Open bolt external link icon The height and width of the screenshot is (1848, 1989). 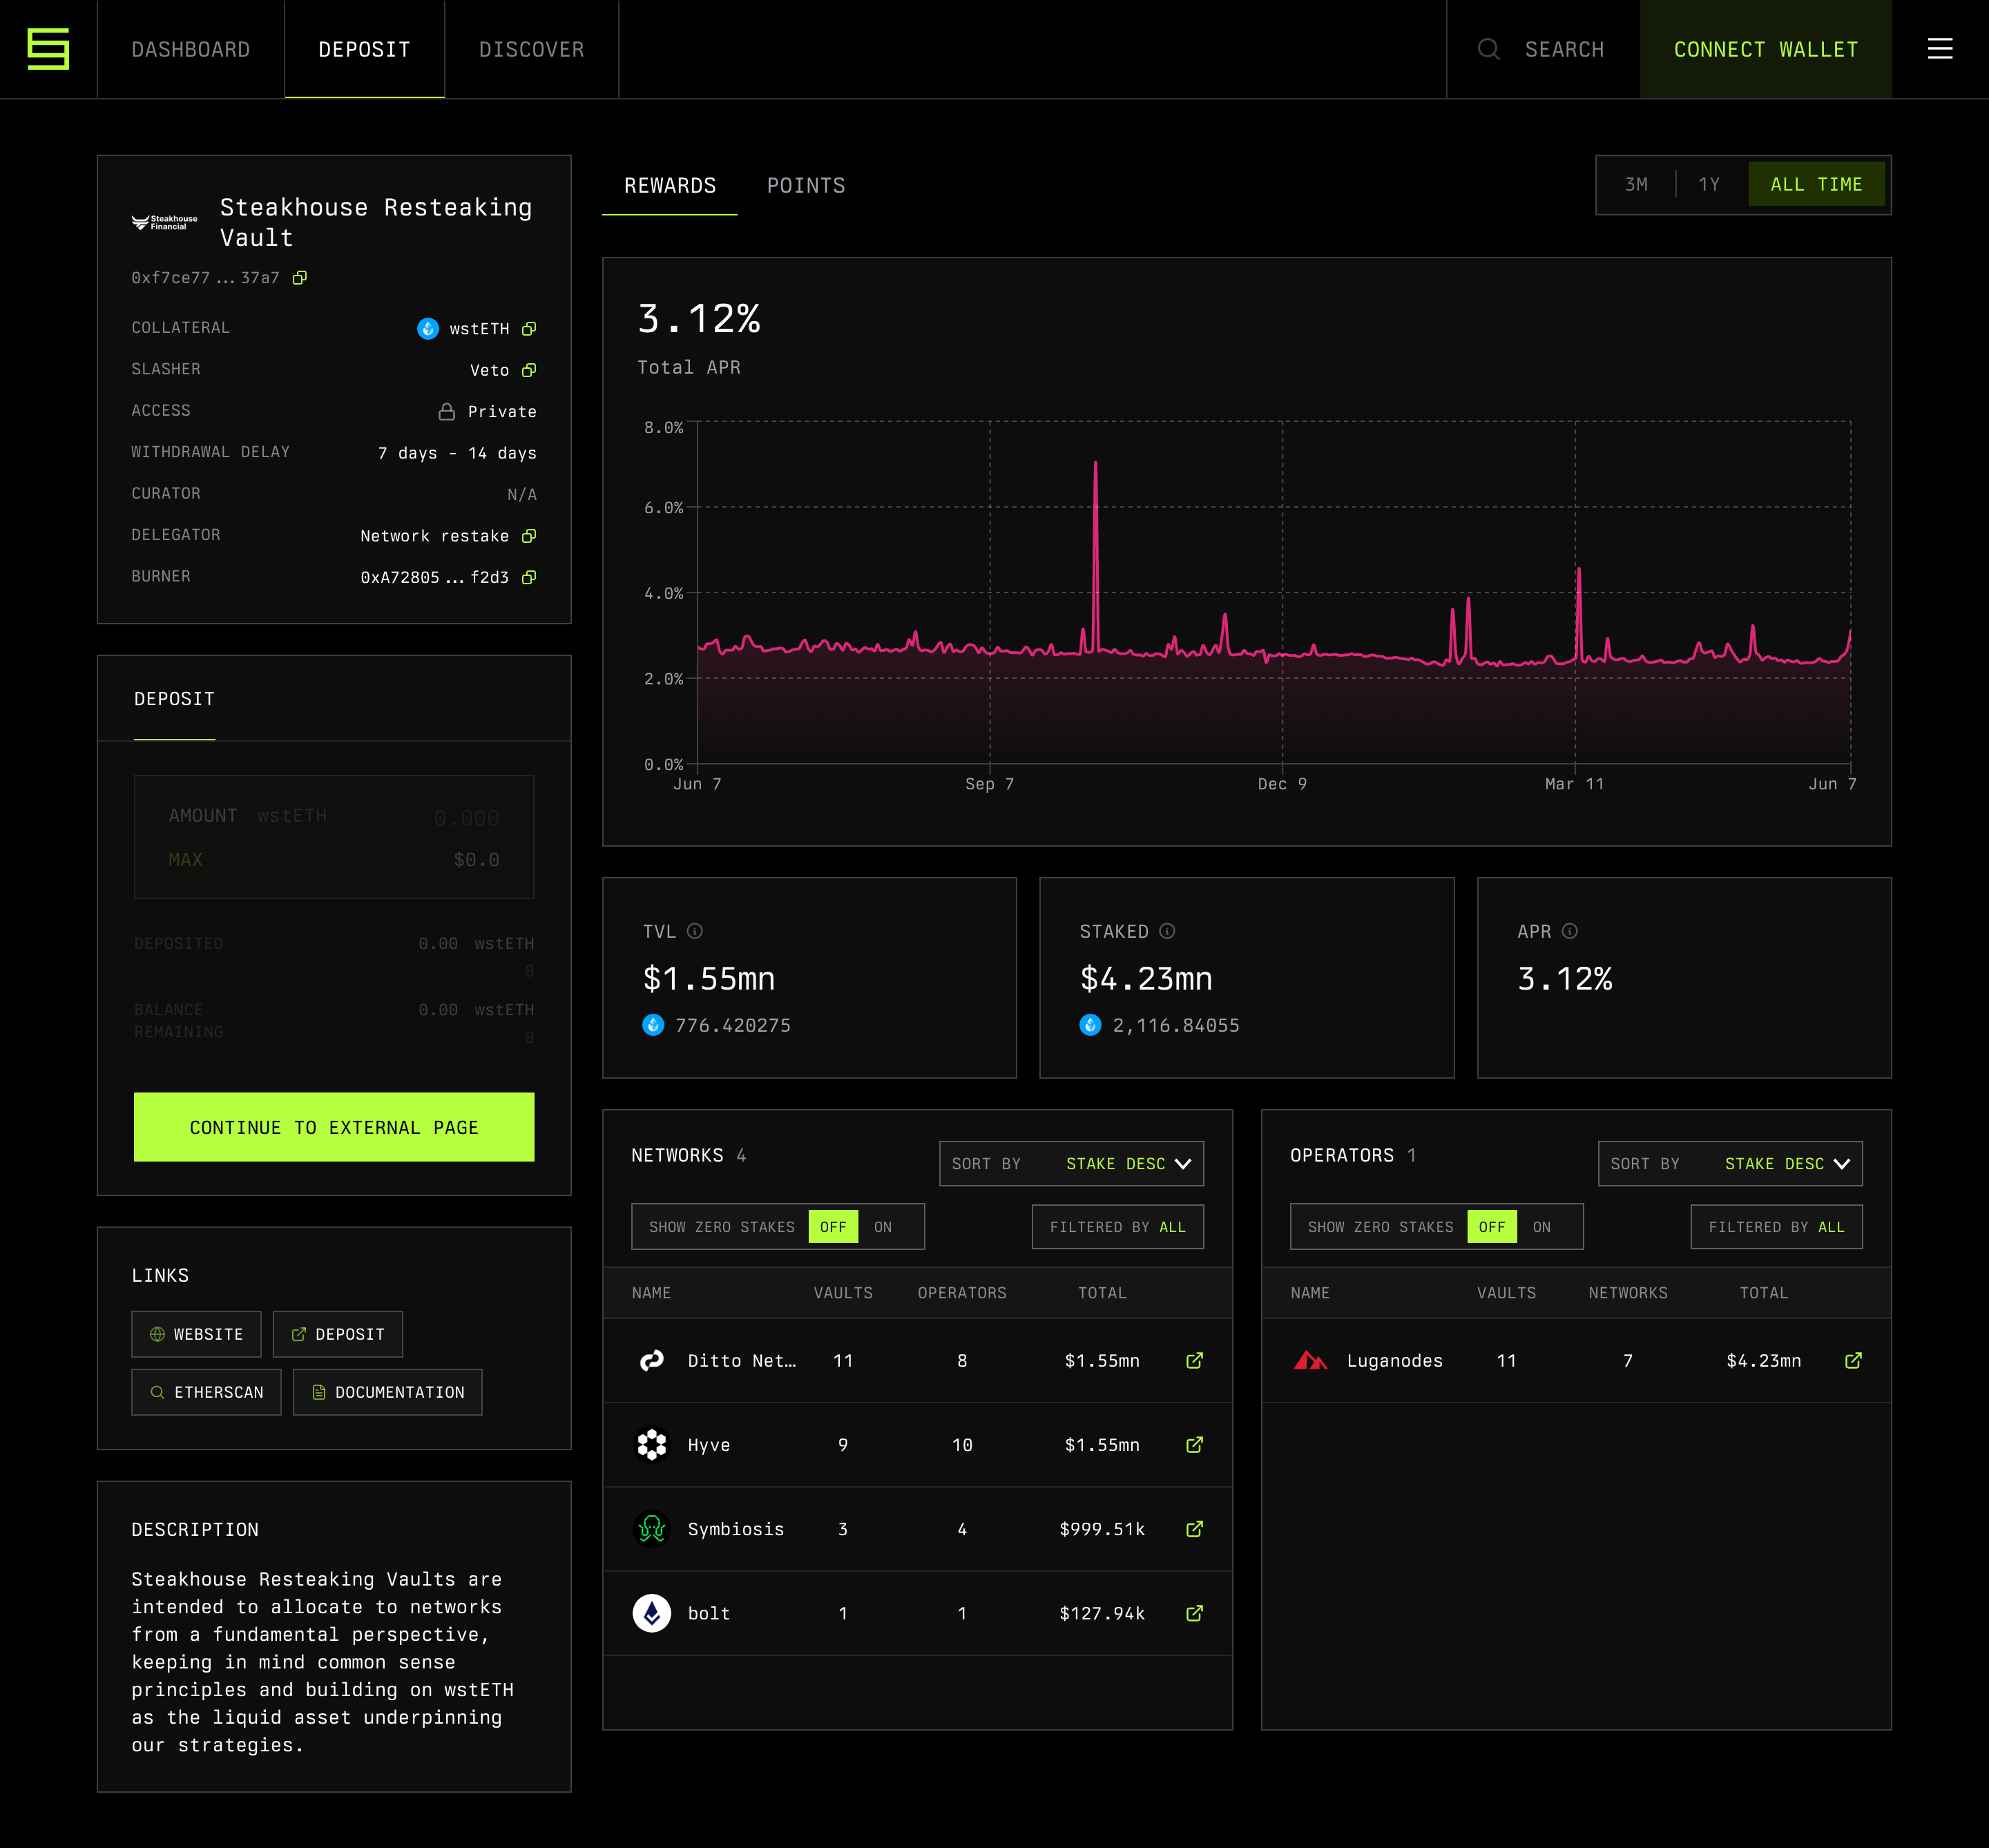(x=1194, y=1613)
